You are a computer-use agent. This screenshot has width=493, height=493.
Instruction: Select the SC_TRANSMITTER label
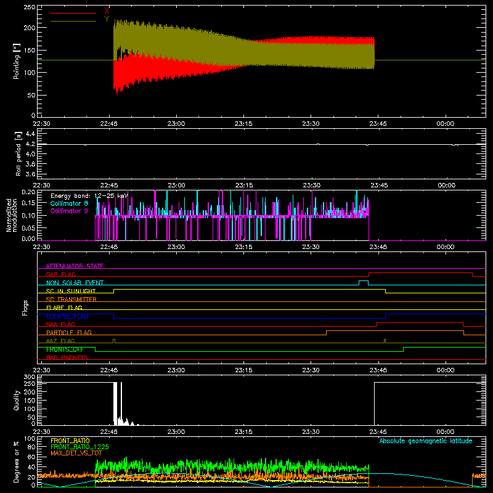coord(71,299)
